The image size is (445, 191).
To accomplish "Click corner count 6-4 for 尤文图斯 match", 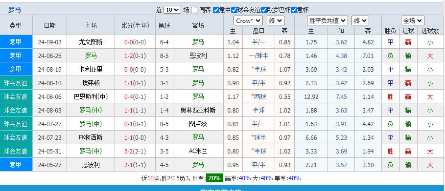I will click(x=164, y=42).
